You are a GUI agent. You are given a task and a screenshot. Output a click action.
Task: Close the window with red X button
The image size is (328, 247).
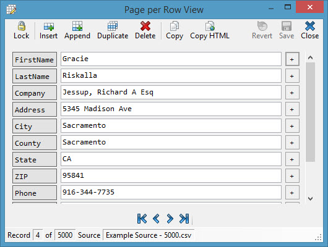(310, 7)
